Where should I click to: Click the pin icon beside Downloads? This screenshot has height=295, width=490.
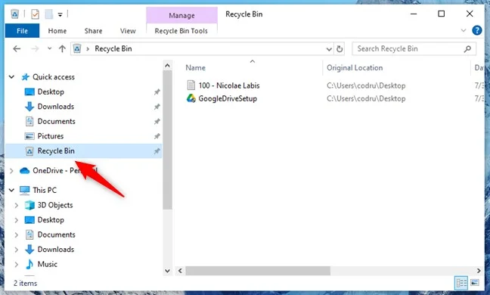pos(157,107)
